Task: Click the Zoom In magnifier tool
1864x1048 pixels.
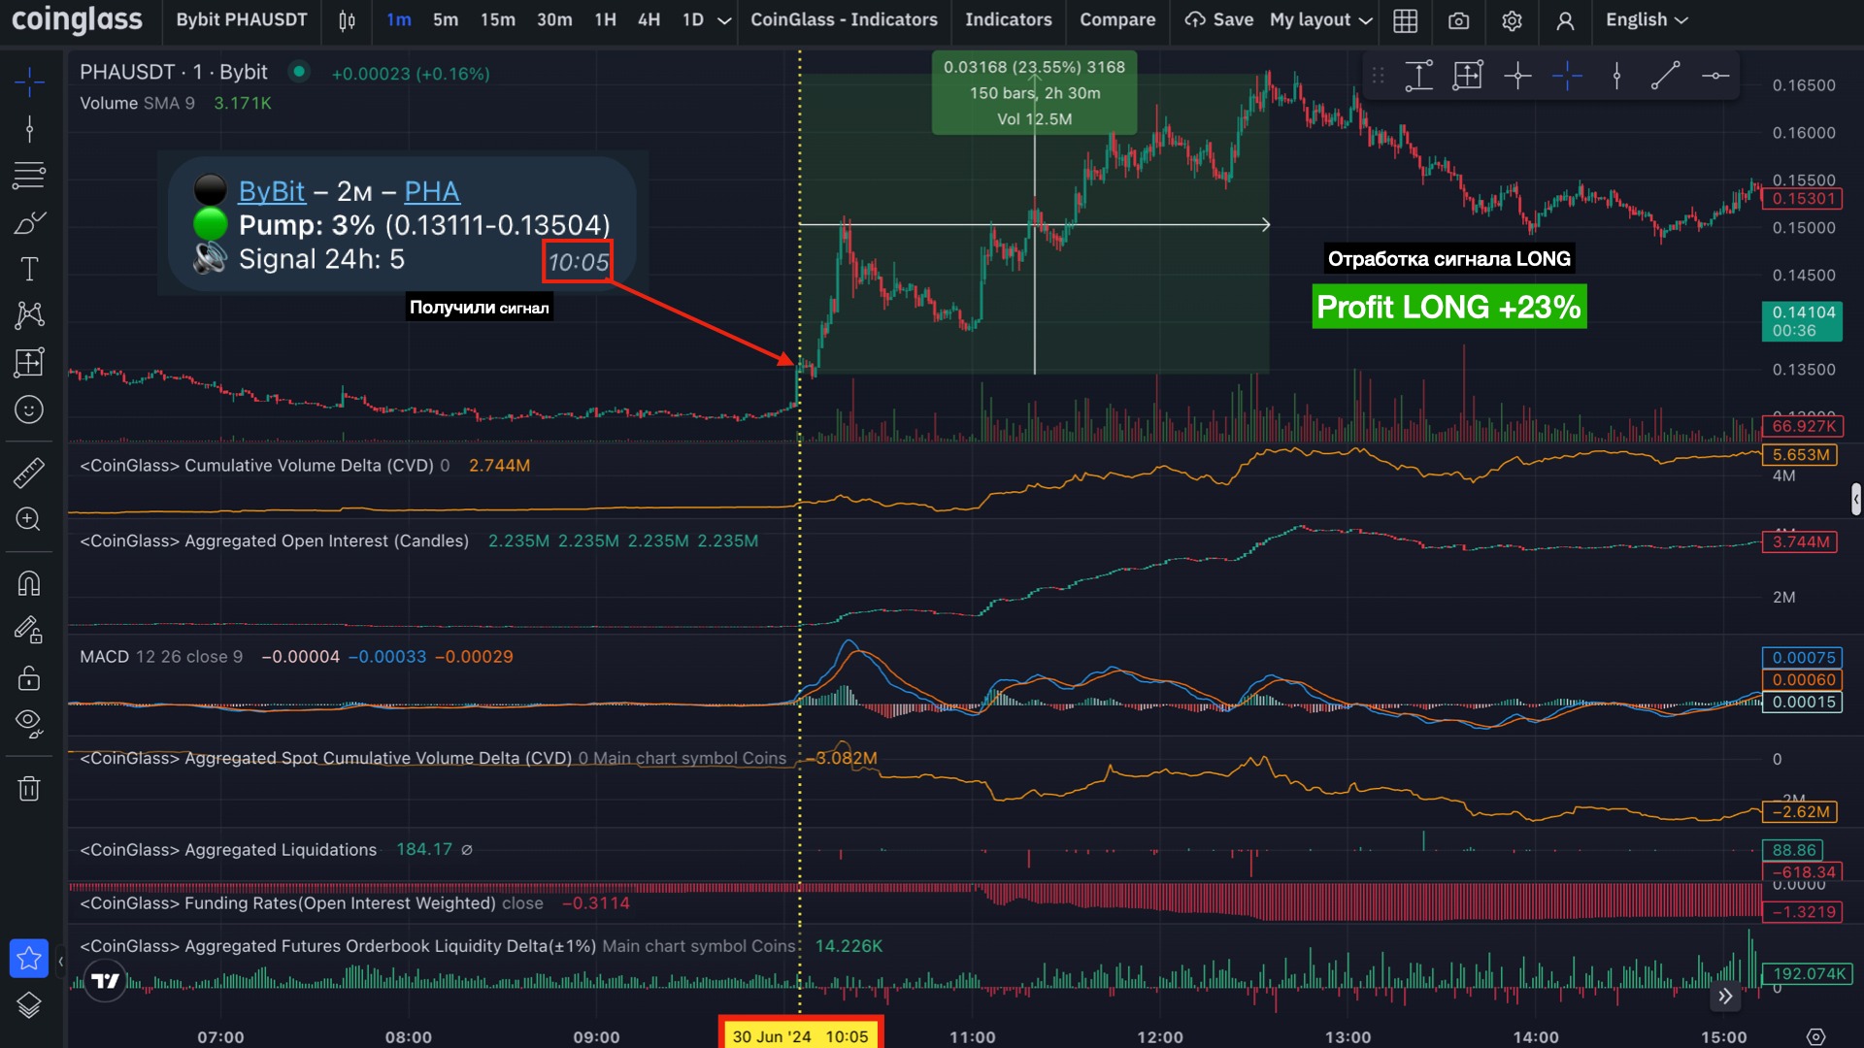Action: (x=29, y=519)
